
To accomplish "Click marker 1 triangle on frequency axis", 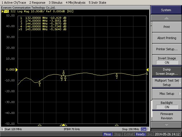I will pyautogui.click(x=40, y=125).
